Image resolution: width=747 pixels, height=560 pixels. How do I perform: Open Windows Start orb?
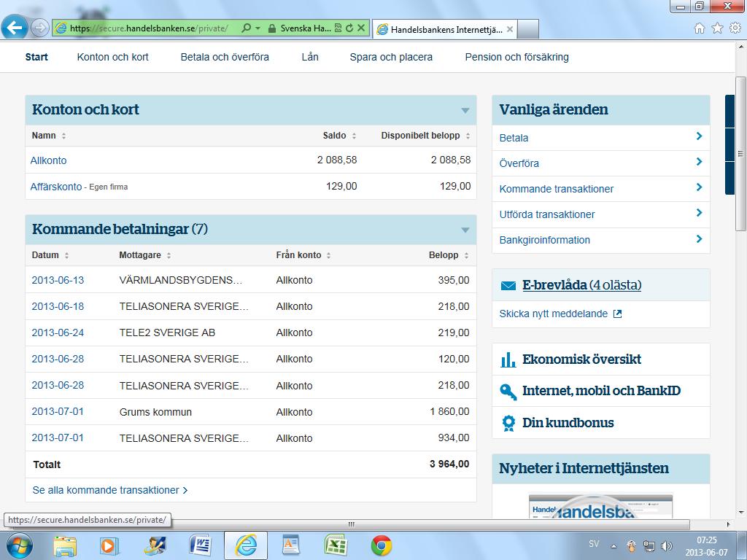pos(18,545)
